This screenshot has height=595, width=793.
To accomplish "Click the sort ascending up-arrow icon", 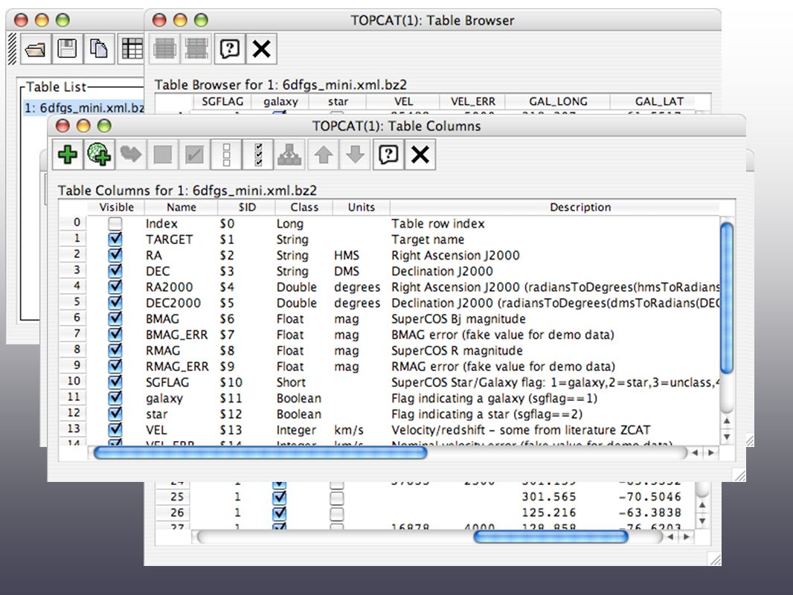I will pos(324,155).
